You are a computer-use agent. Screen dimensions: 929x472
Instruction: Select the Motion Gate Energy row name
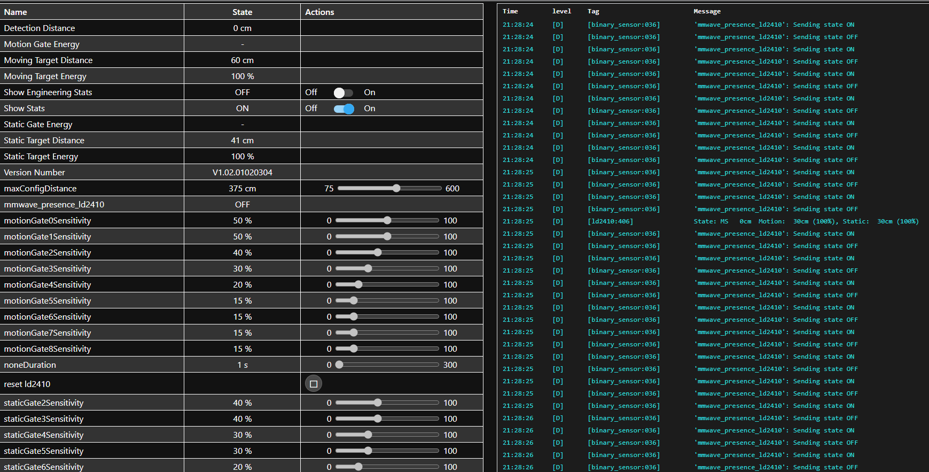coord(42,44)
